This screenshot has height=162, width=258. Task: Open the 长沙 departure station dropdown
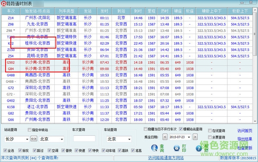[27, 139]
